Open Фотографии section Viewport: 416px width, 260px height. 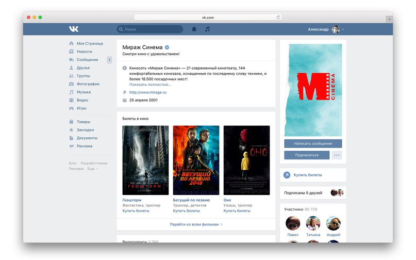[88, 84]
